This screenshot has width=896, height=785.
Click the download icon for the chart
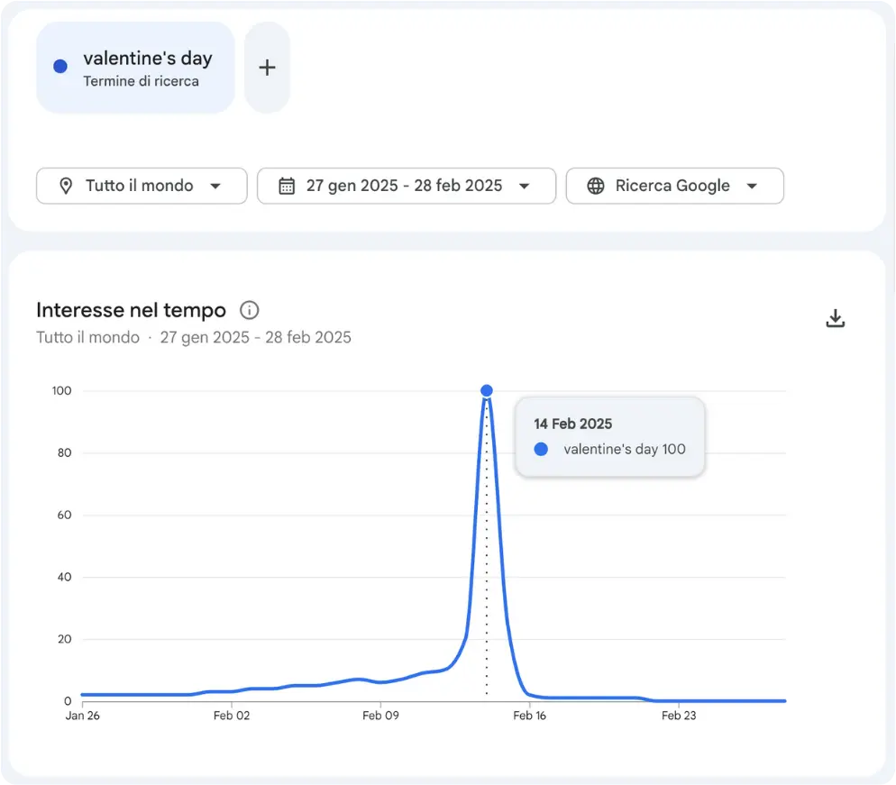click(x=836, y=318)
